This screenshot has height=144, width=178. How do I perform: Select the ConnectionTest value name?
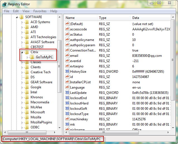(83, 50)
